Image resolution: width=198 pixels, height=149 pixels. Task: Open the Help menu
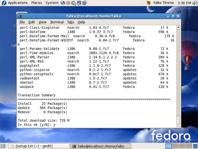81,22
